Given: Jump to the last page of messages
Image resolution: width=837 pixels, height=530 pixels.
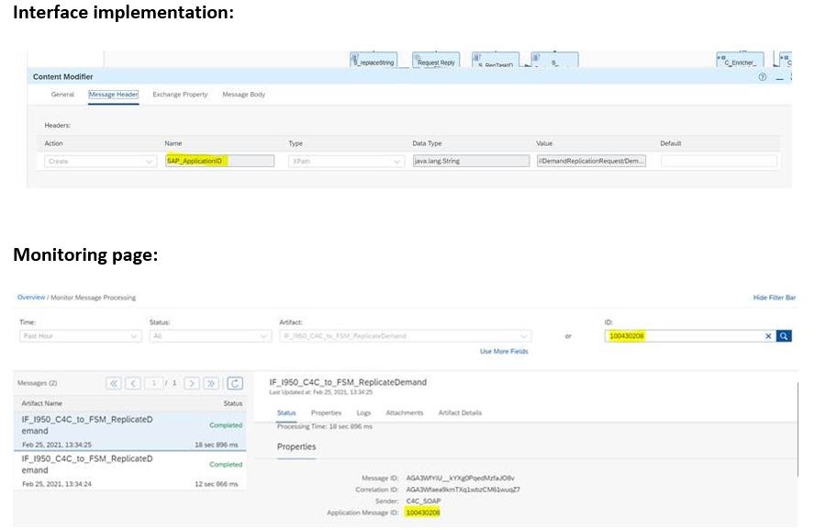Looking at the screenshot, I should [x=211, y=384].
